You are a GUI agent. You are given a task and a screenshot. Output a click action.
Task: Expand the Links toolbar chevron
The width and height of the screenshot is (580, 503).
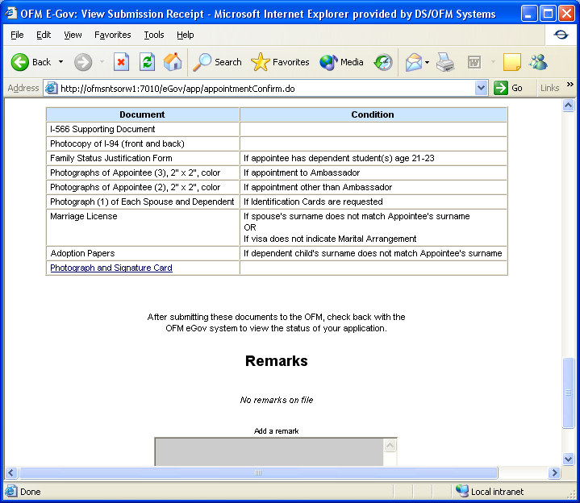(x=570, y=85)
